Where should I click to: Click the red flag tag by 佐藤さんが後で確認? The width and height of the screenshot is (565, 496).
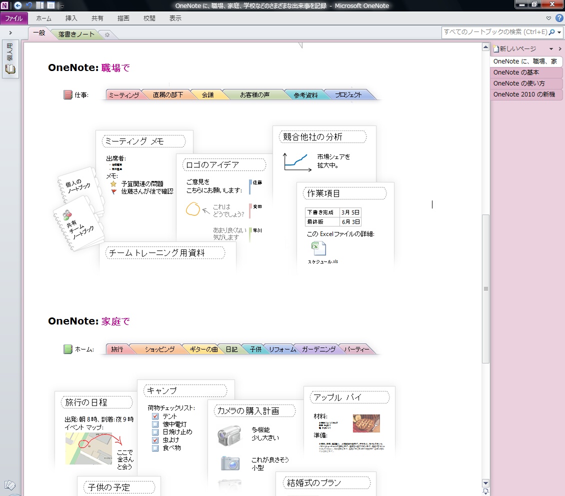tap(114, 191)
